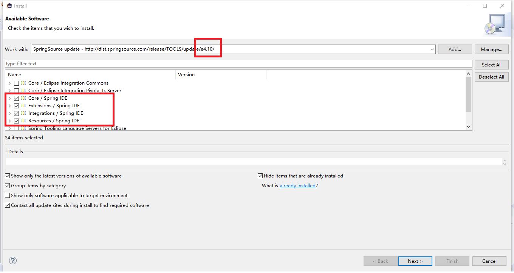Open the Work with dropdown arrow
This screenshot has width=514, height=273.
[432, 49]
